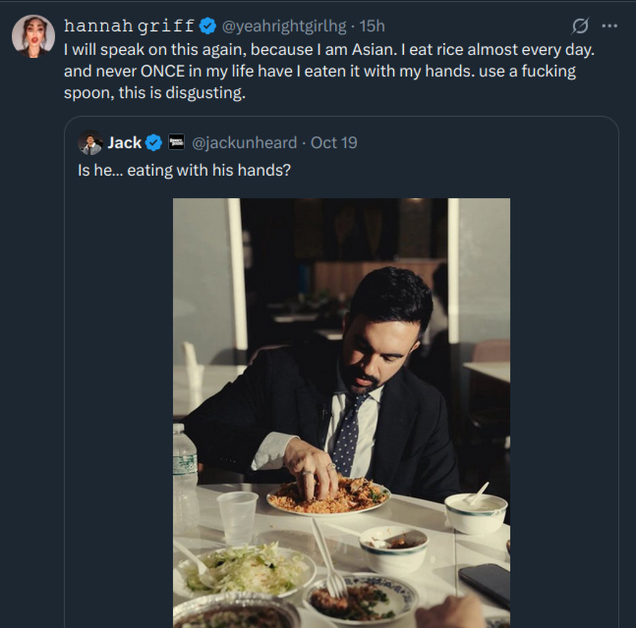This screenshot has height=628, width=636.
Task: Click the affiliate badge beside Jack's name
Action: point(176,143)
